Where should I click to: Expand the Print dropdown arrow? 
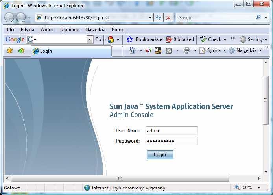pos(195,50)
